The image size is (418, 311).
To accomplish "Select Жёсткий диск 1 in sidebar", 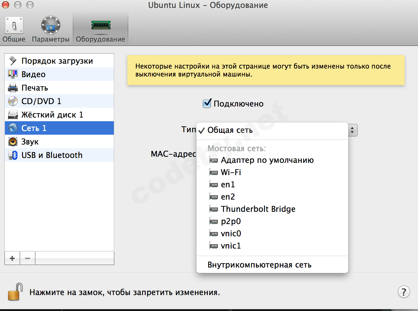I will point(52,115).
